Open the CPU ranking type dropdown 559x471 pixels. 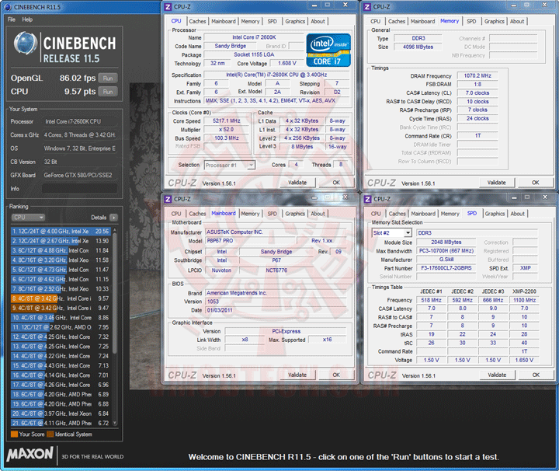[x=28, y=218]
